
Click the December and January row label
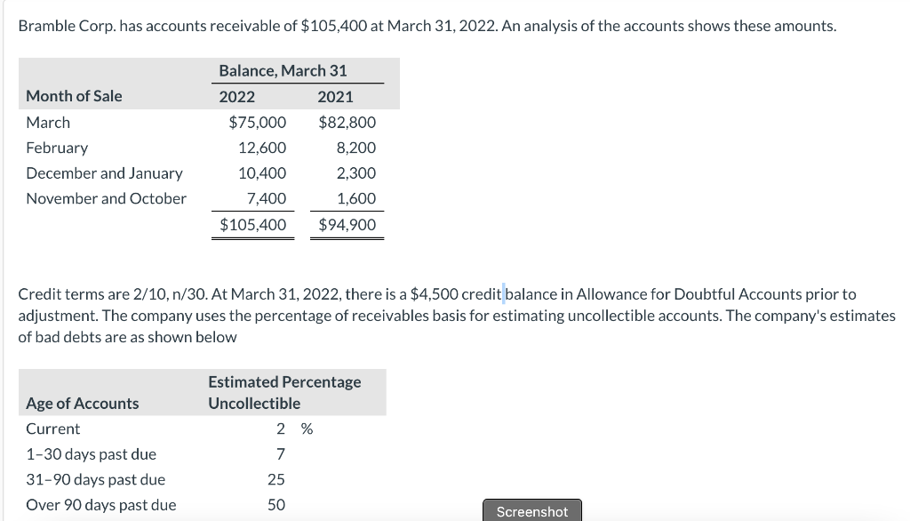(x=105, y=173)
